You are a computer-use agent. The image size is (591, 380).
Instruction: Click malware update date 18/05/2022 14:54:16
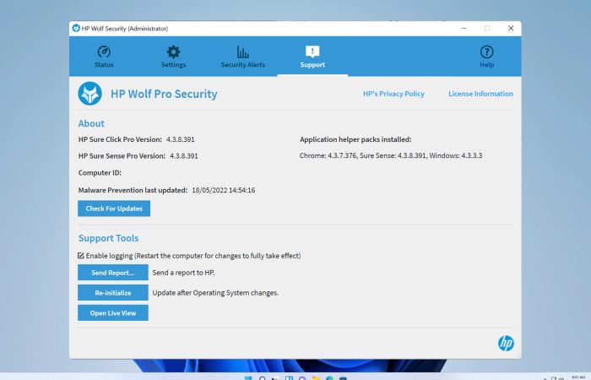[224, 190]
